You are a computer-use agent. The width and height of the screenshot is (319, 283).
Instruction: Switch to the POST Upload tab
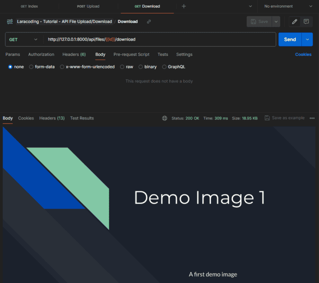pyautogui.click(x=88, y=6)
